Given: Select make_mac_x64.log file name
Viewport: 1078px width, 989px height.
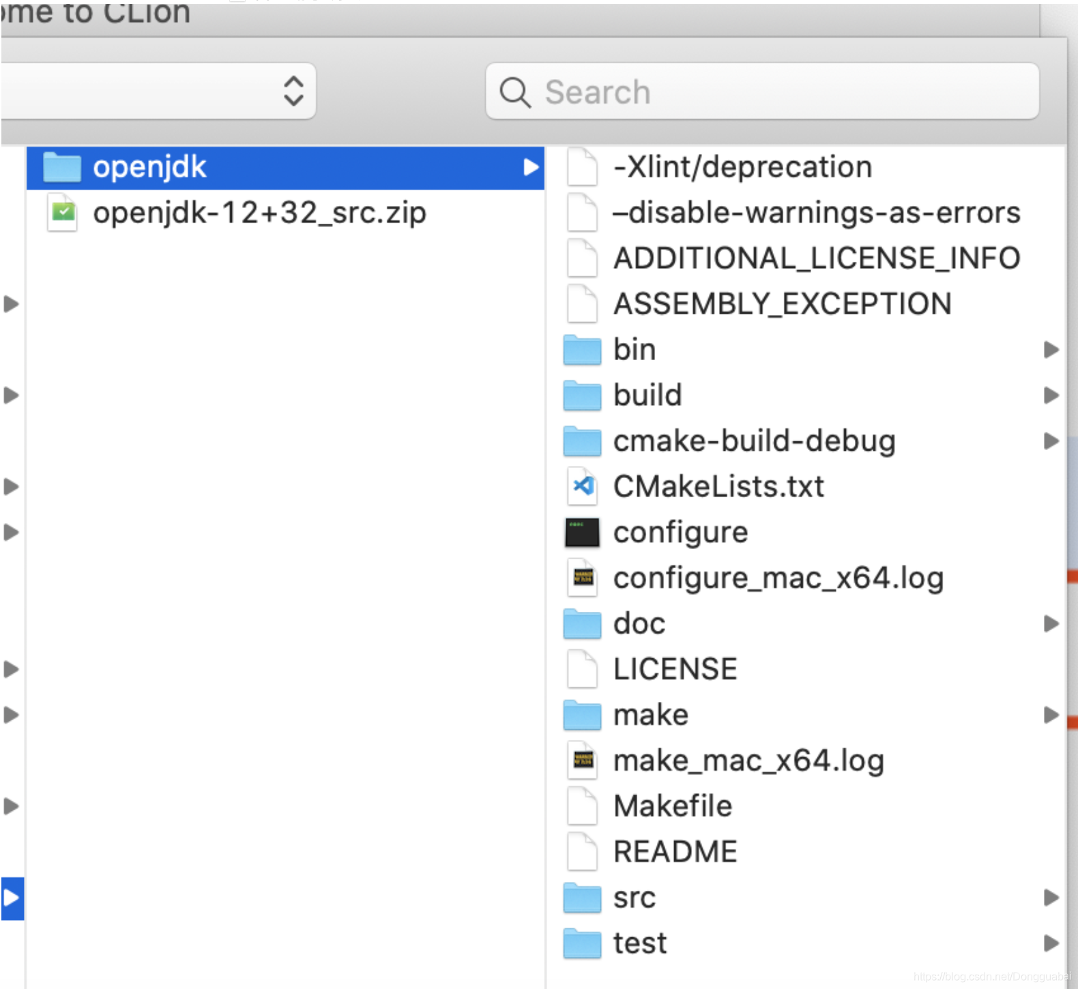Looking at the screenshot, I should coord(748,761).
